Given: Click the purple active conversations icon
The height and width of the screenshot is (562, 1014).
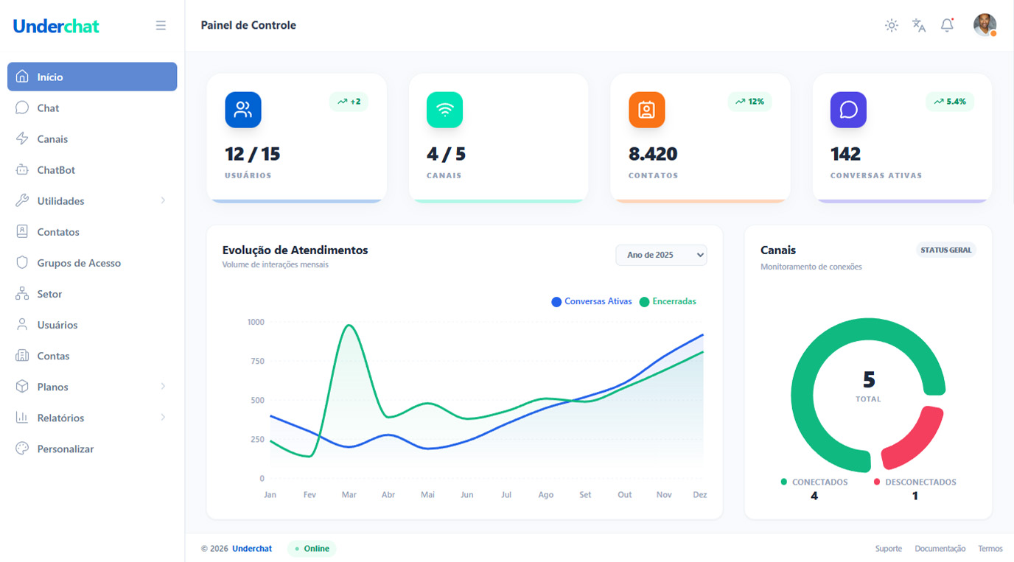Looking at the screenshot, I should pyautogui.click(x=848, y=110).
